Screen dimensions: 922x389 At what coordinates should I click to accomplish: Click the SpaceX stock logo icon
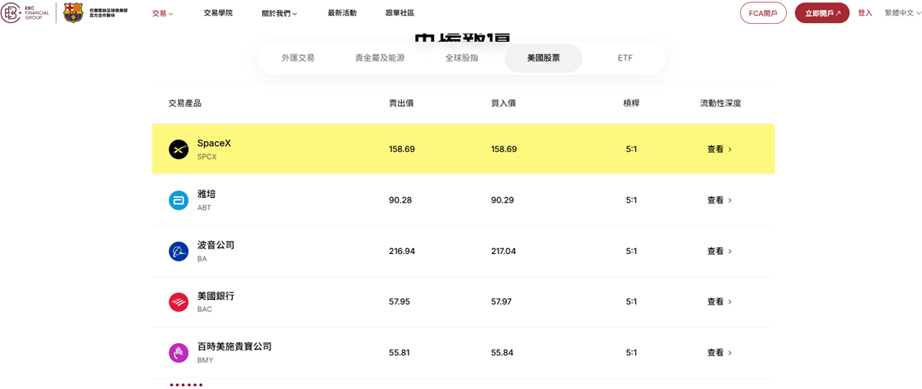tap(178, 149)
